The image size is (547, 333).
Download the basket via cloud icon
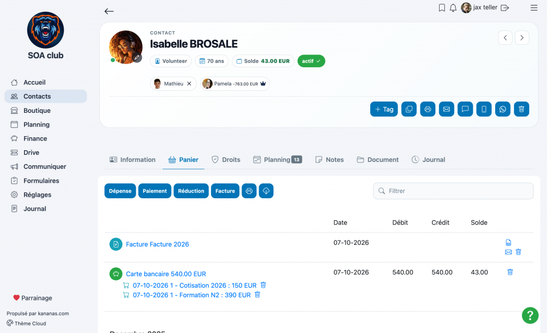pos(266,191)
